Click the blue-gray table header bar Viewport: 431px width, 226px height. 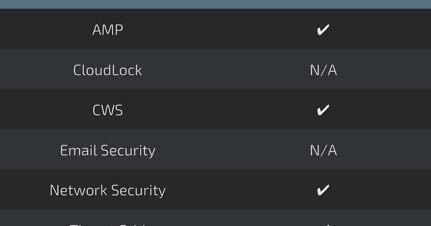coord(215,4)
